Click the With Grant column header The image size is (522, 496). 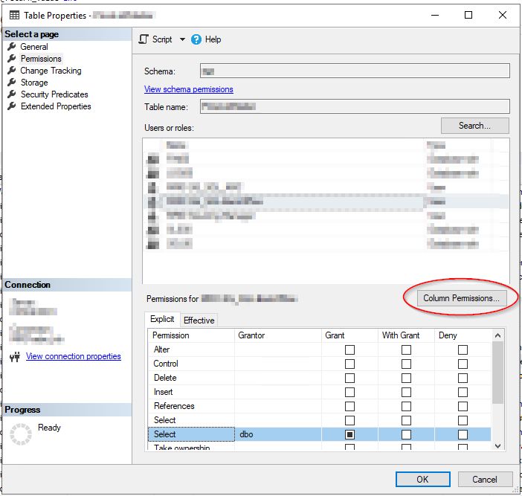pos(406,335)
